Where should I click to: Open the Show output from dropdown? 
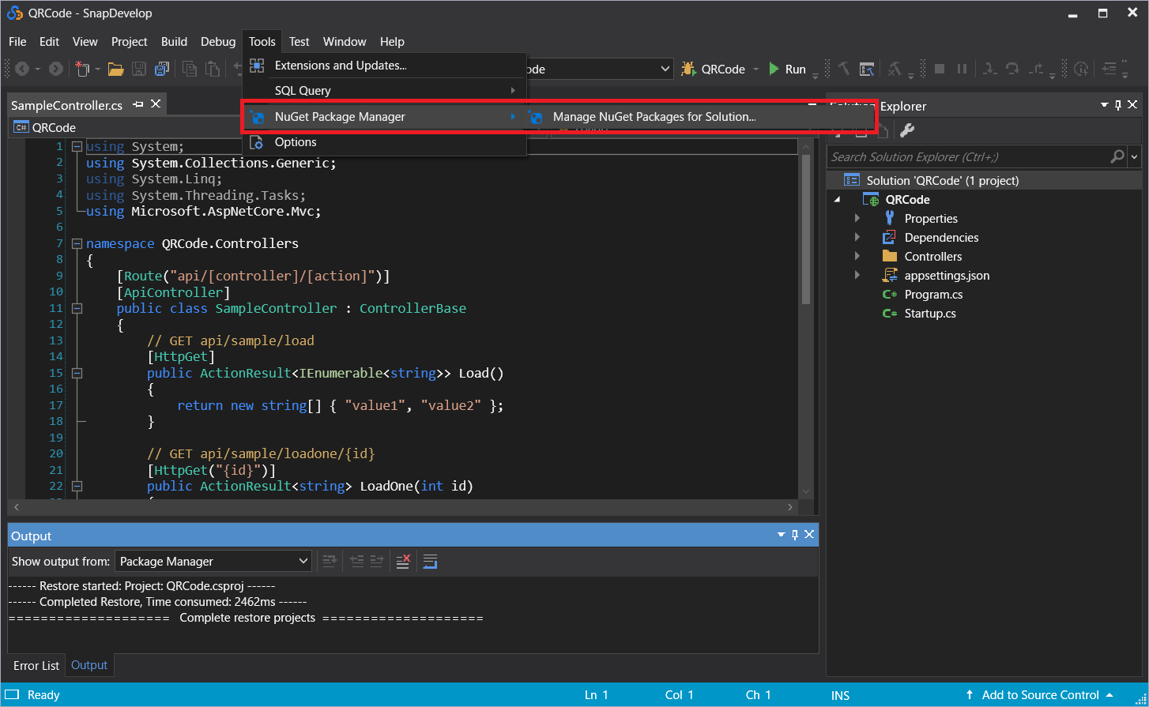pos(213,561)
